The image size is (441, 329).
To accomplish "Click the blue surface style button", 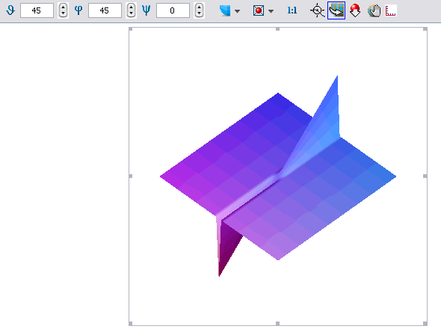I will tap(225, 10).
